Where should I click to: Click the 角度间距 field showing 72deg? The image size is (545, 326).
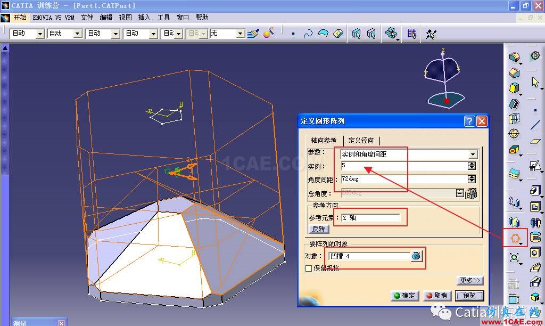[x=404, y=179]
